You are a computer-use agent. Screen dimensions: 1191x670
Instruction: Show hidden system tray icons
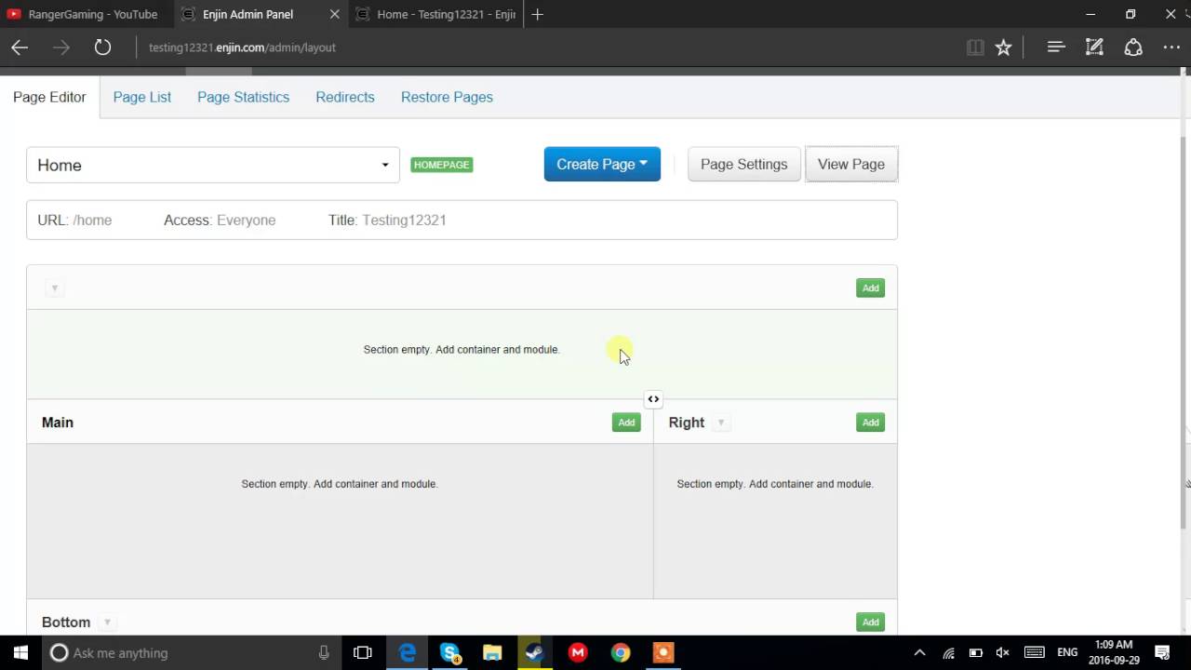click(919, 652)
